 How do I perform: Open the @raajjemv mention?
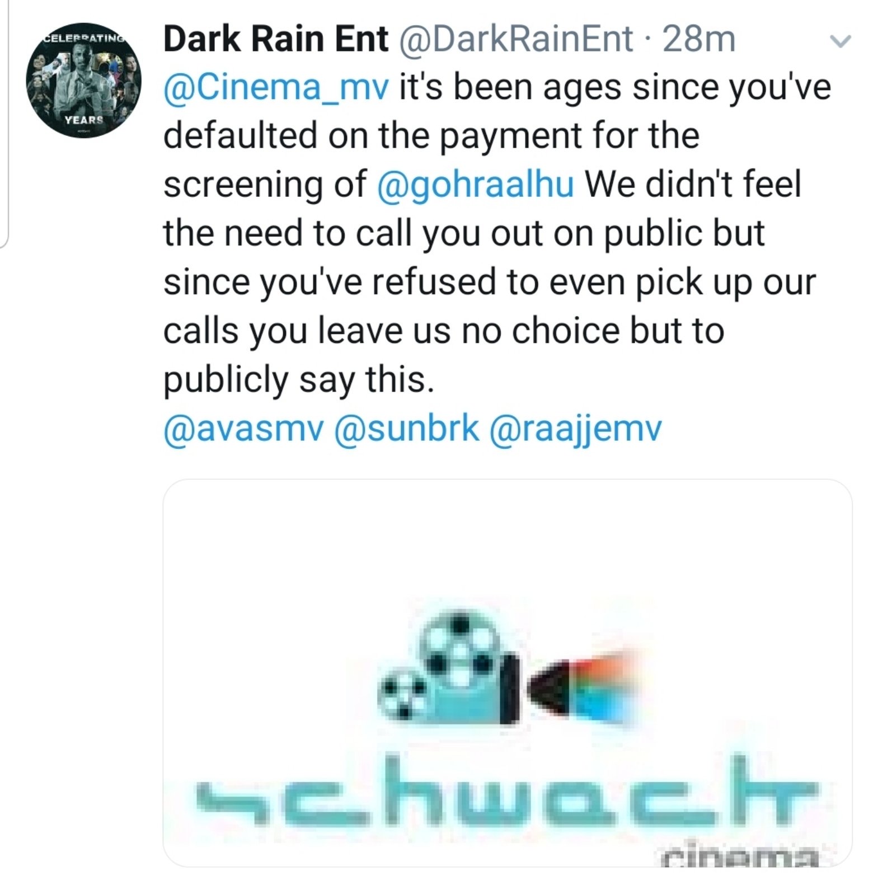[575, 430]
